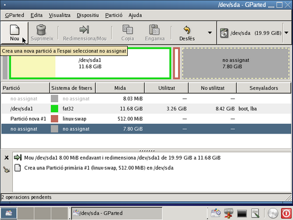Screen dimensions: 293x220
Task: Sort by the No utilitzat column header
Action: point(213,88)
